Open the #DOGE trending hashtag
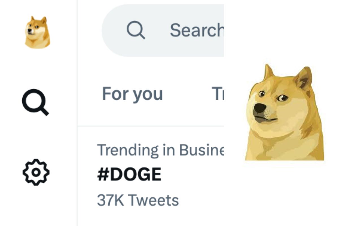339x226 pixels. click(x=129, y=174)
